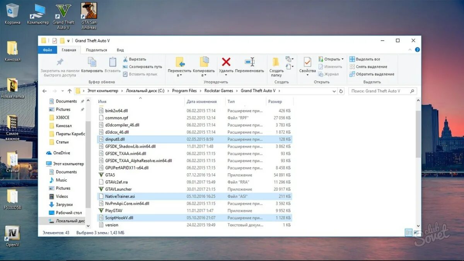Click the Копировать в (Copy to) icon

(x=204, y=62)
